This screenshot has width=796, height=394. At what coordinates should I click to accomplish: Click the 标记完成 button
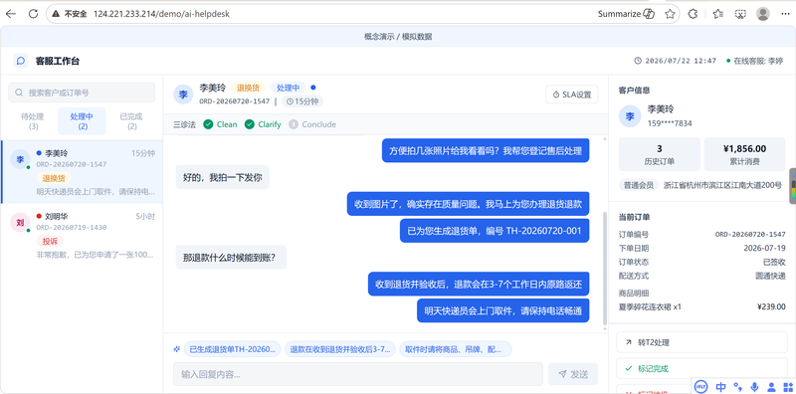(702, 368)
